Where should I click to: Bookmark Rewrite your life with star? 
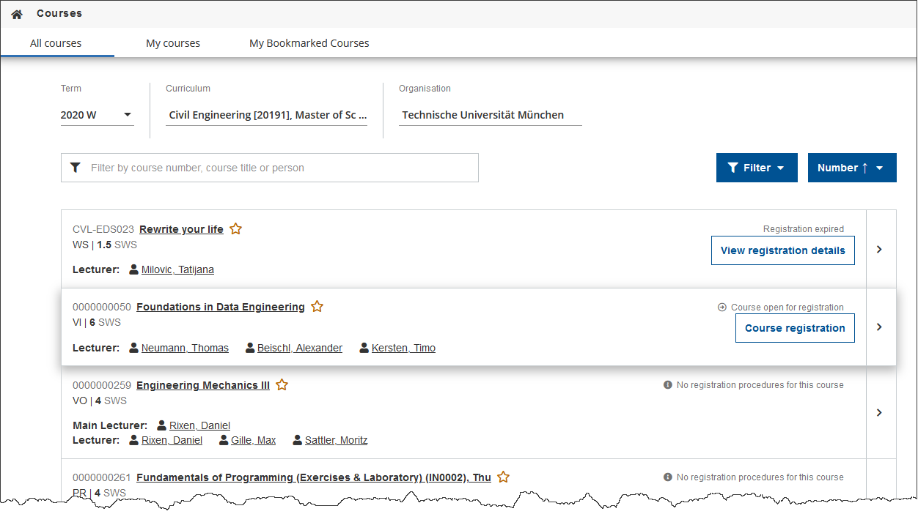click(235, 229)
